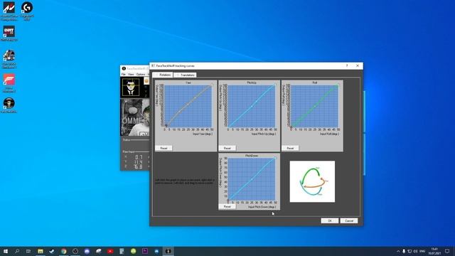Image resolution: width=455 pixels, height=256 pixels.
Task: Open the notification center icon
Action: (x=447, y=251)
